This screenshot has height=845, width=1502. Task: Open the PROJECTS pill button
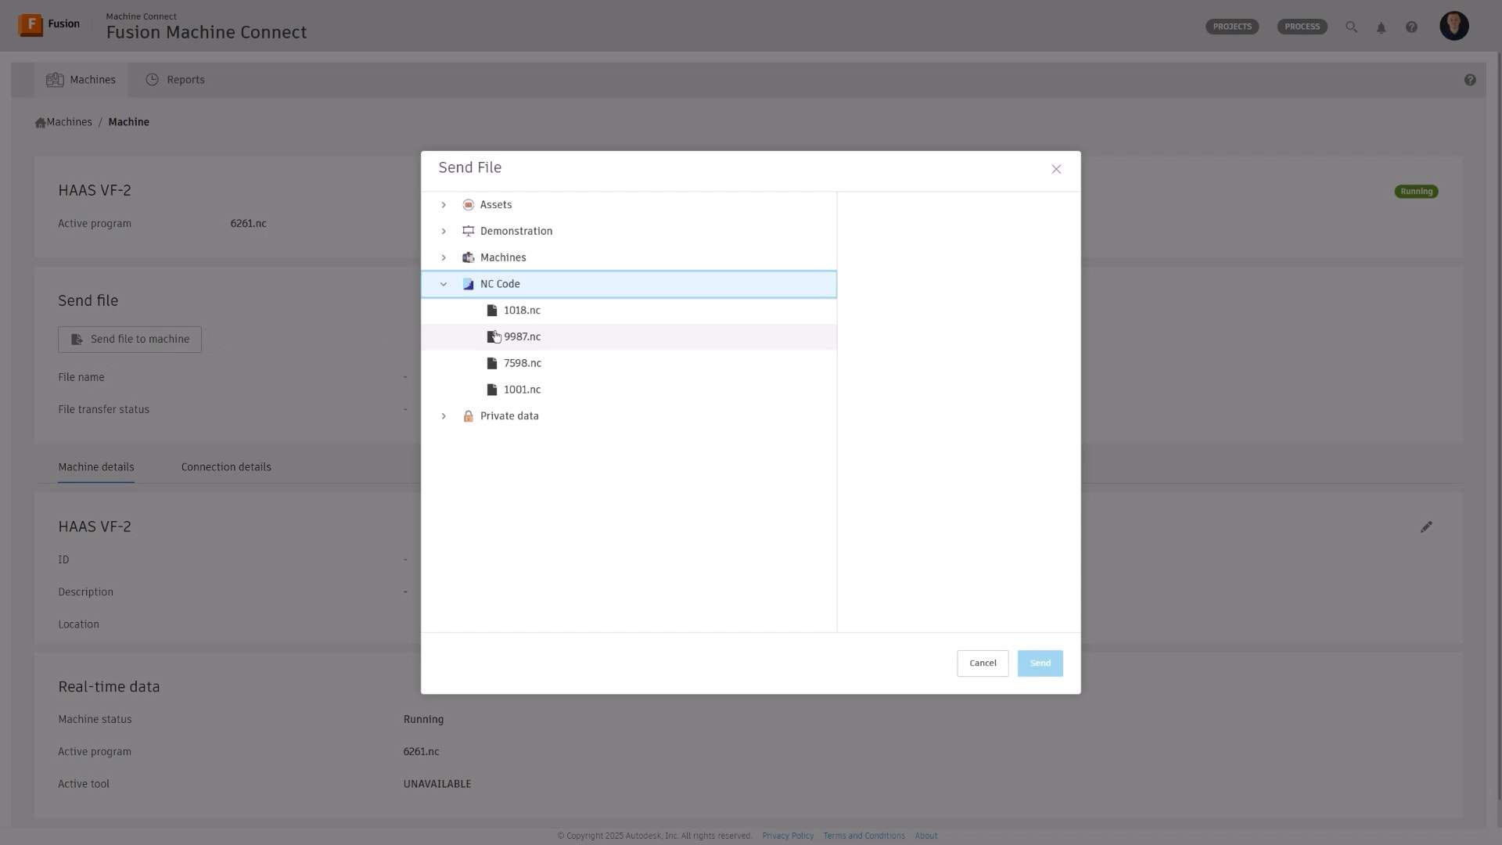coord(1232,27)
